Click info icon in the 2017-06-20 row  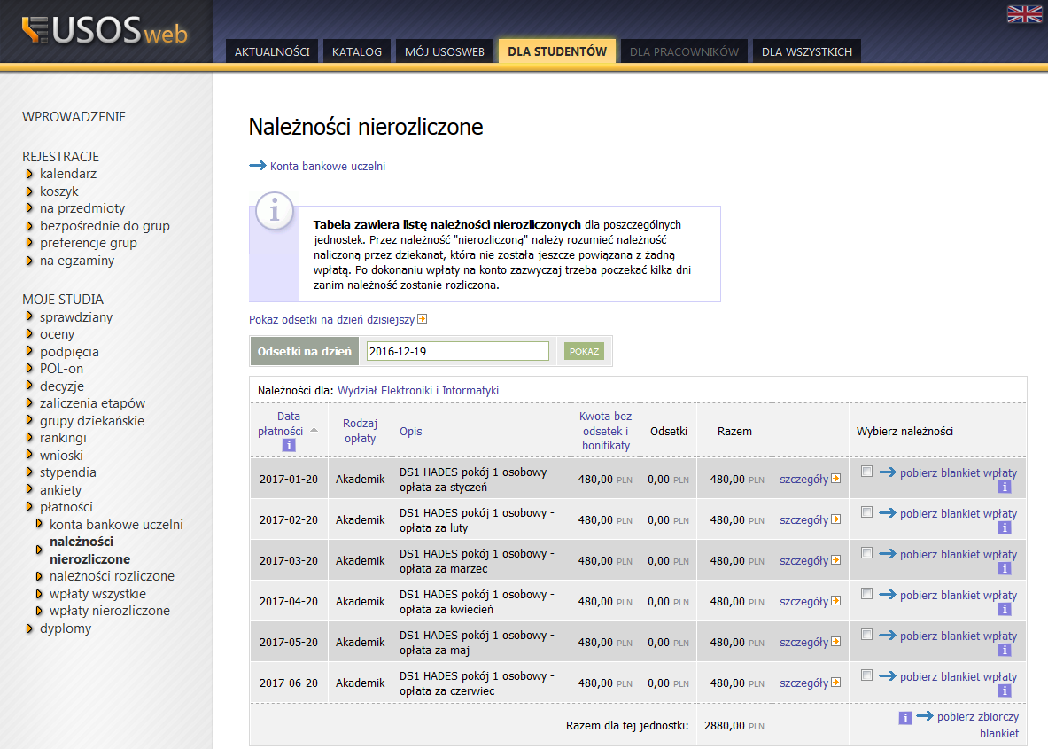pyautogui.click(x=1005, y=691)
